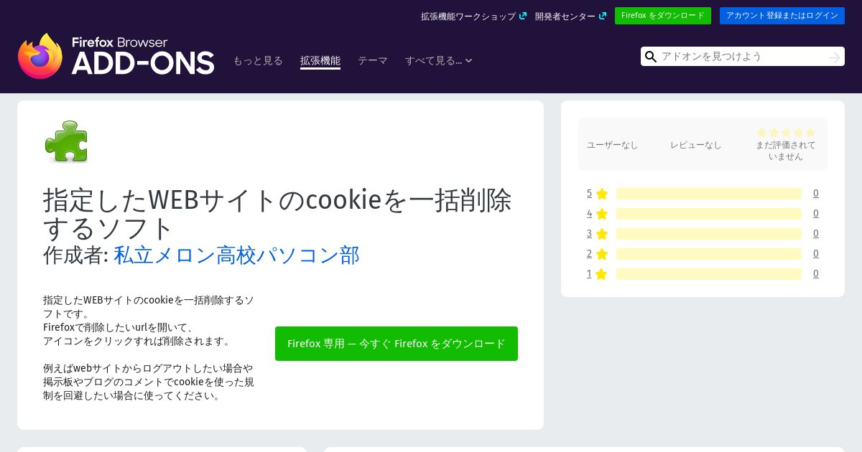Screen dimensions: 862x452
Task: Click the レビューなし statistic
Action: (696, 145)
